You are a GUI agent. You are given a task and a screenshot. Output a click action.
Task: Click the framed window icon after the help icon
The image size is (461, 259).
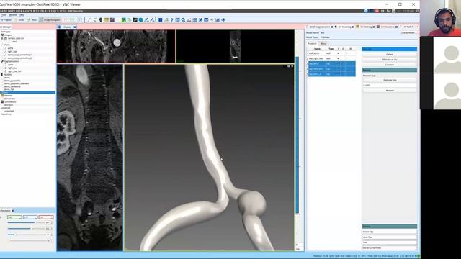point(178,20)
